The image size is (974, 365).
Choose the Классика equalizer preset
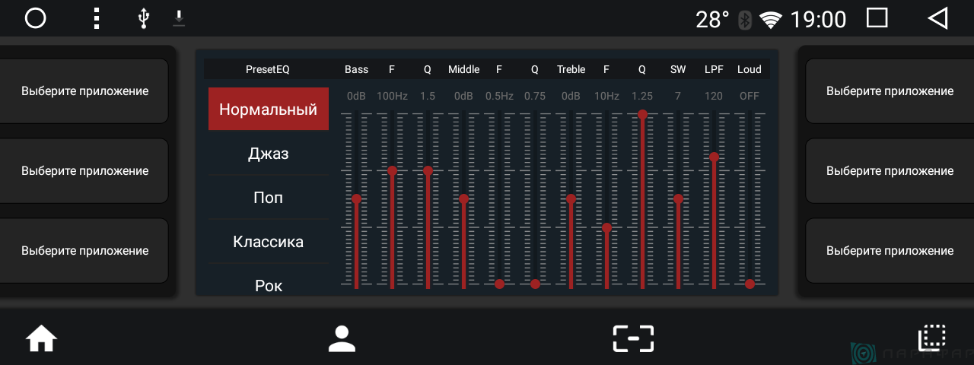268,242
